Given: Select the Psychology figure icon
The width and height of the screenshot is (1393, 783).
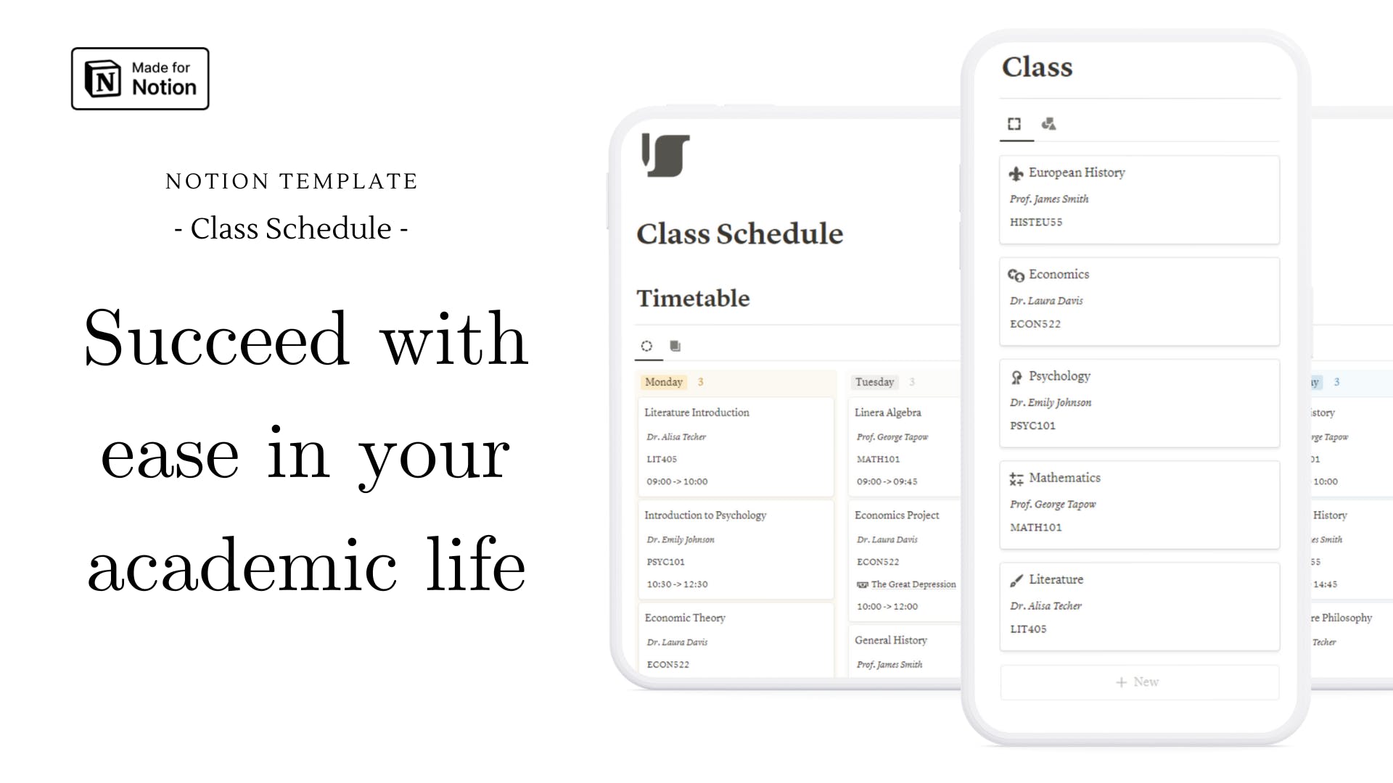Looking at the screenshot, I should tap(1015, 376).
